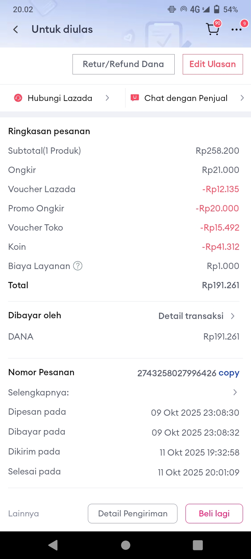
Task: Open the three-dot more options menu
Action: pos(236,30)
